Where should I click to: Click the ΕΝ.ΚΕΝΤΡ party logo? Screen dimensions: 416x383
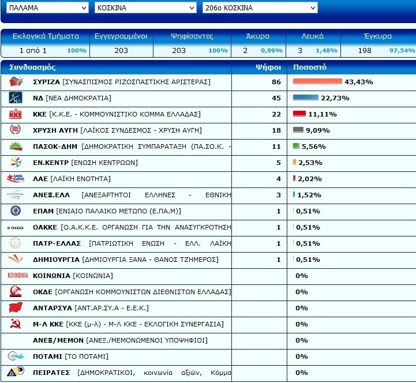click(16, 162)
